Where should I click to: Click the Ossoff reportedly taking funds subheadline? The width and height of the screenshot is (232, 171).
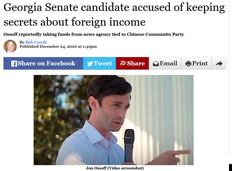pyautogui.click(x=94, y=34)
